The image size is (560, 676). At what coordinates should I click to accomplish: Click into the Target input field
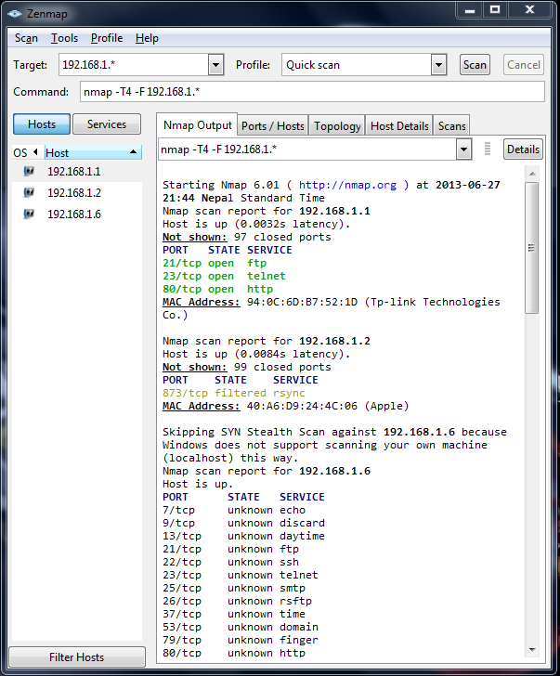(134, 65)
